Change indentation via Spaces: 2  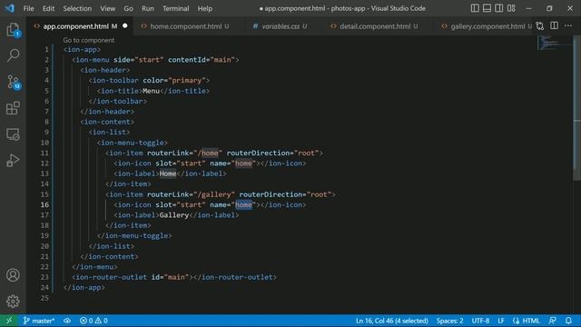coord(449,321)
